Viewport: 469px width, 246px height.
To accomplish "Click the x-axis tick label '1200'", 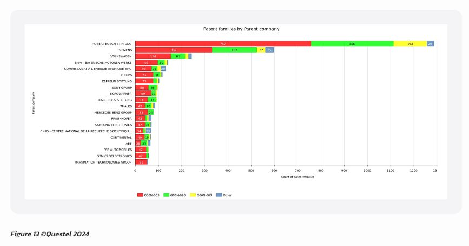I will [414, 171].
